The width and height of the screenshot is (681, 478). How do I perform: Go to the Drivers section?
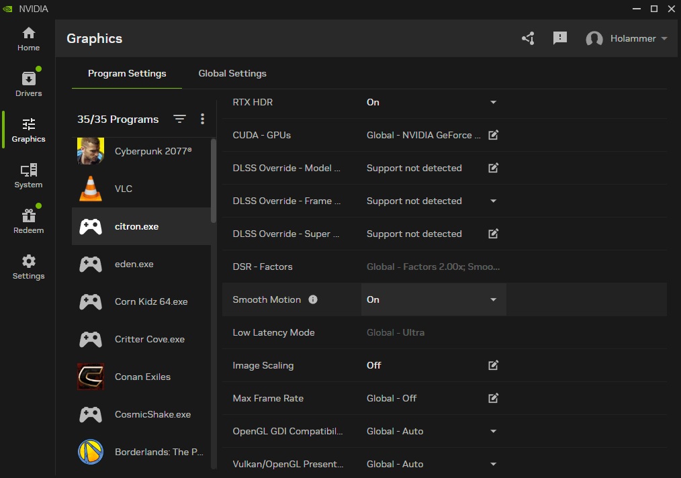click(x=28, y=84)
